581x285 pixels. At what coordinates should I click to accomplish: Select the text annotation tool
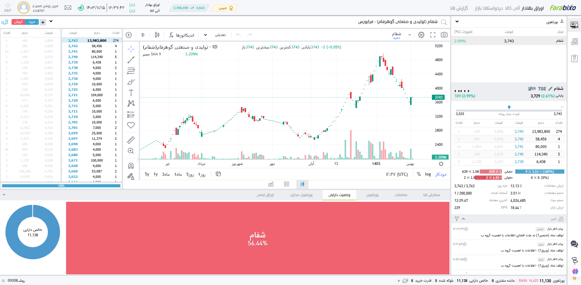[x=131, y=93]
